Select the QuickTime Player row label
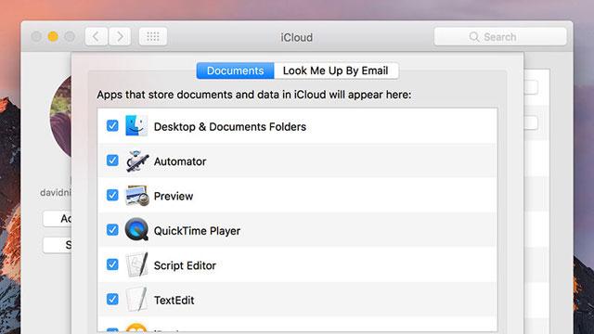The height and width of the screenshot is (334, 594). [x=197, y=231]
